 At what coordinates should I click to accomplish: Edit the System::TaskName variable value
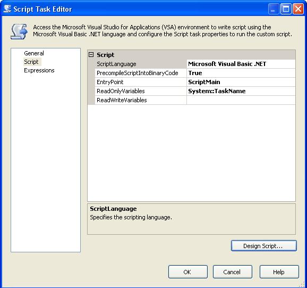point(241,91)
